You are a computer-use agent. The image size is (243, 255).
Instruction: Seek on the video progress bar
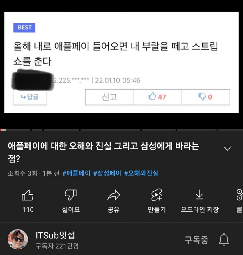point(122,130)
